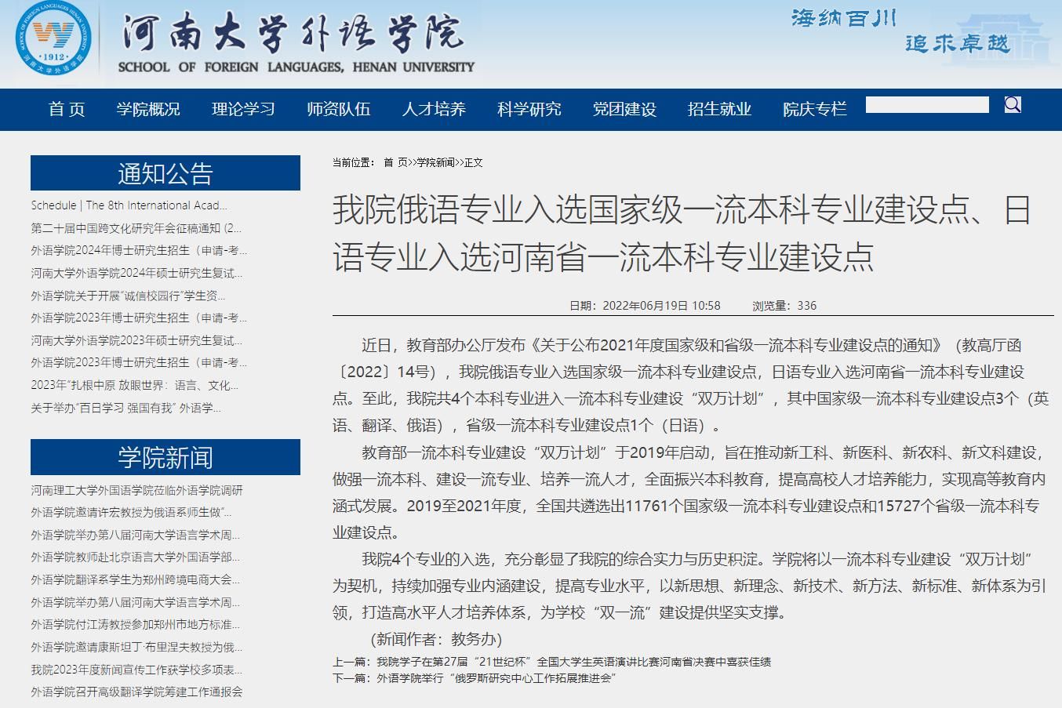The width and height of the screenshot is (1062, 708).
Task: Click the search text box in navbar
Action: [927, 104]
